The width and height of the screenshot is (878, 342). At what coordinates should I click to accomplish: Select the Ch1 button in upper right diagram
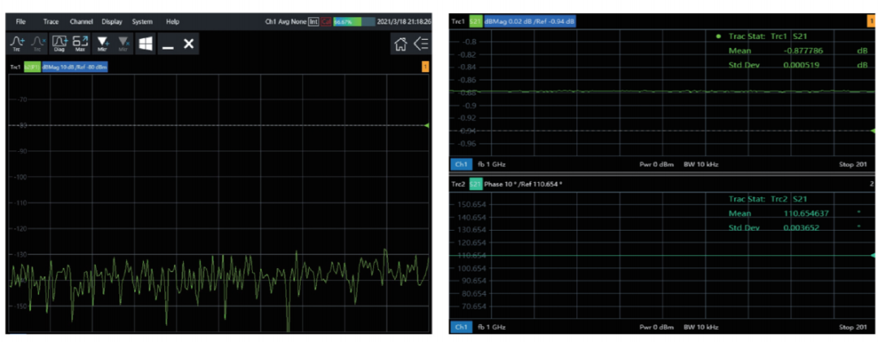pos(461,165)
